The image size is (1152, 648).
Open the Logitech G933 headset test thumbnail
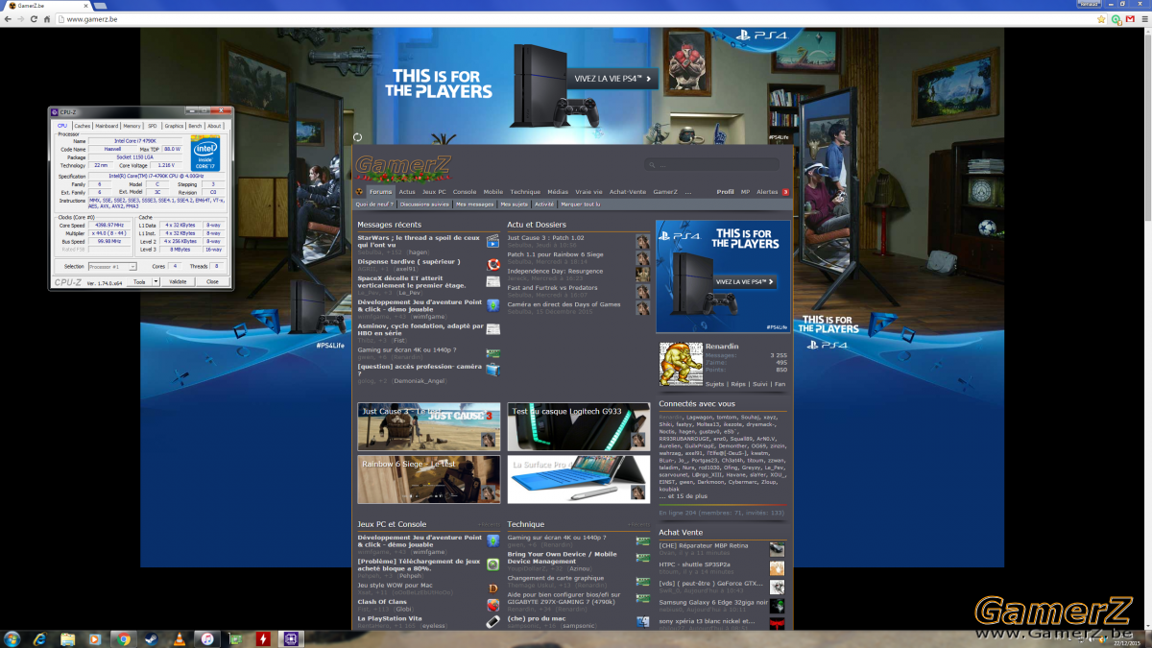[x=579, y=427]
